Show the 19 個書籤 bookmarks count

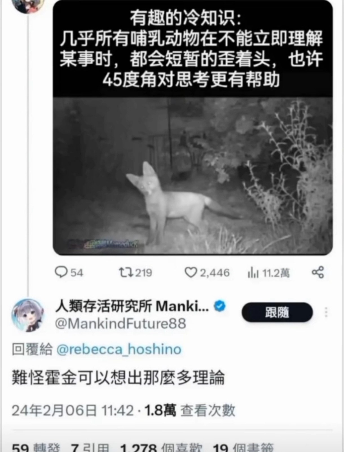(243, 447)
